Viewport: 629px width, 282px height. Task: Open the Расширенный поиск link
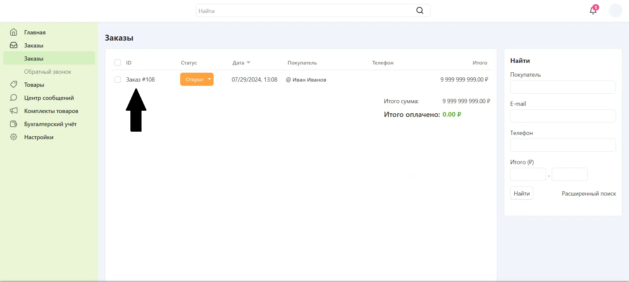589,194
